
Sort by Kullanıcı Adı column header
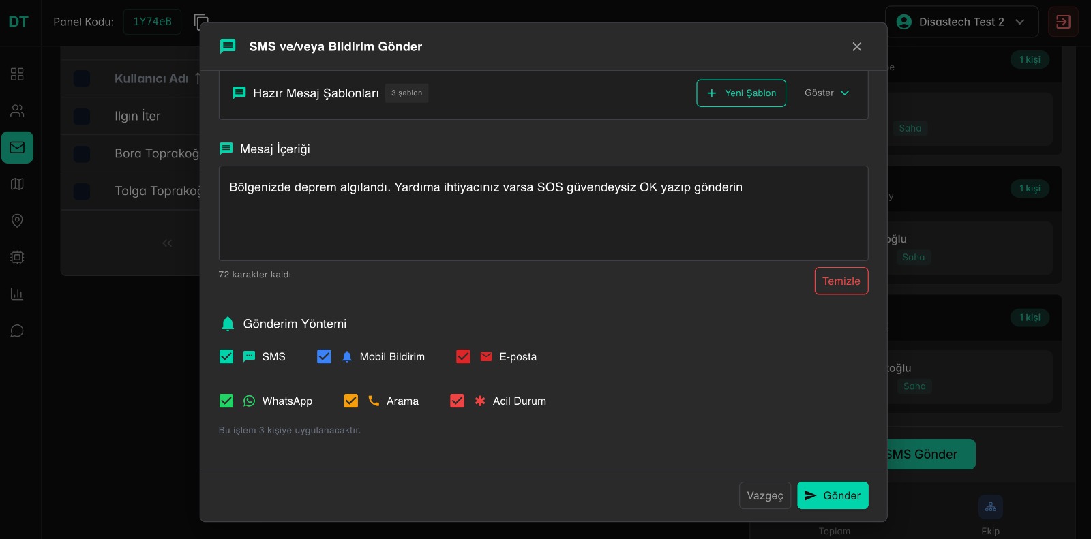point(151,78)
